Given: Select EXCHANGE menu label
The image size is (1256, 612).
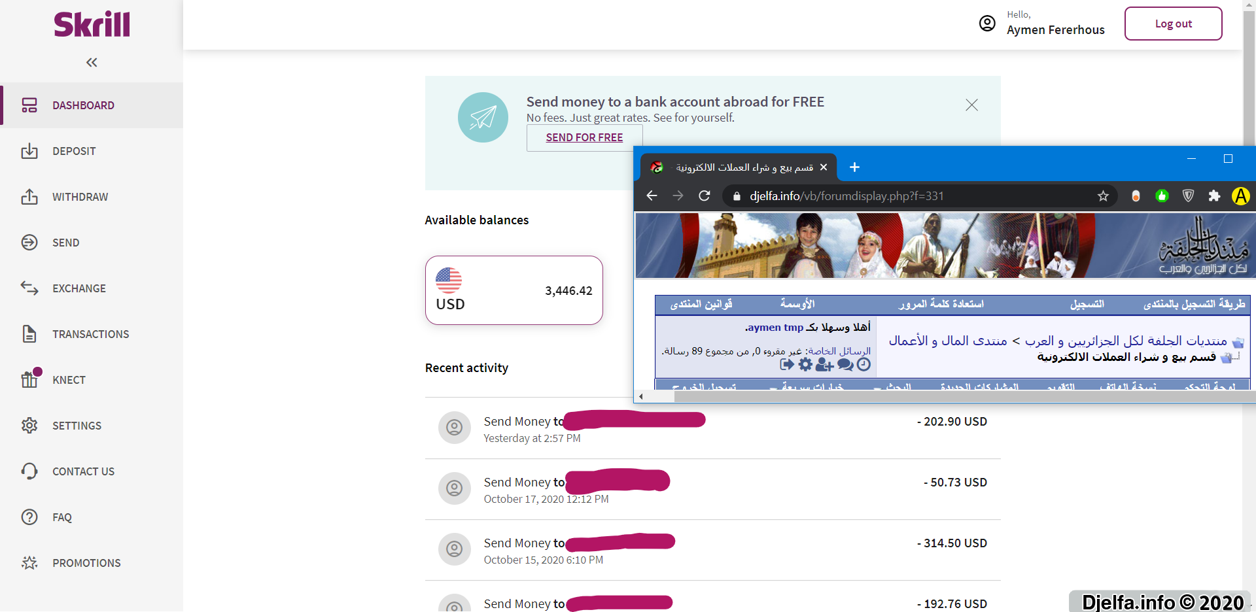Looking at the screenshot, I should tap(79, 288).
